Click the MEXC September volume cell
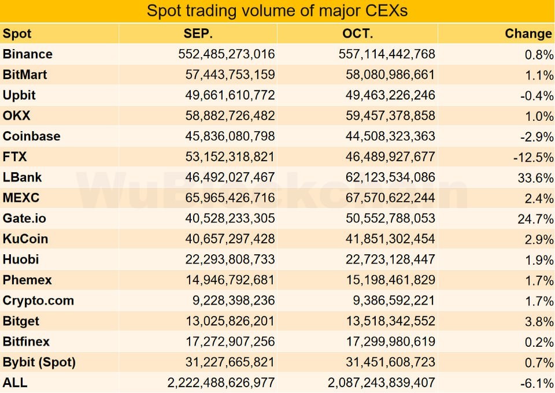 click(x=221, y=198)
